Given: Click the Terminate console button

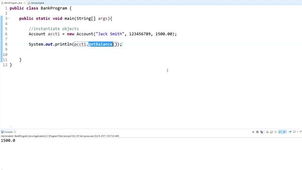Looking at the screenshot, I should click(x=253, y=132).
